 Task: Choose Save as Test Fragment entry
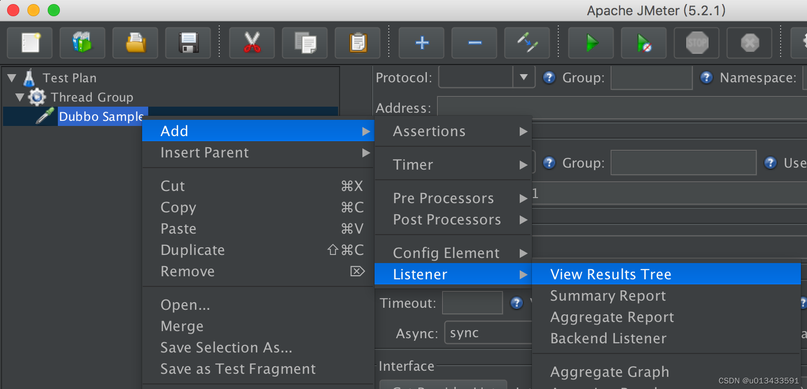tap(258, 369)
